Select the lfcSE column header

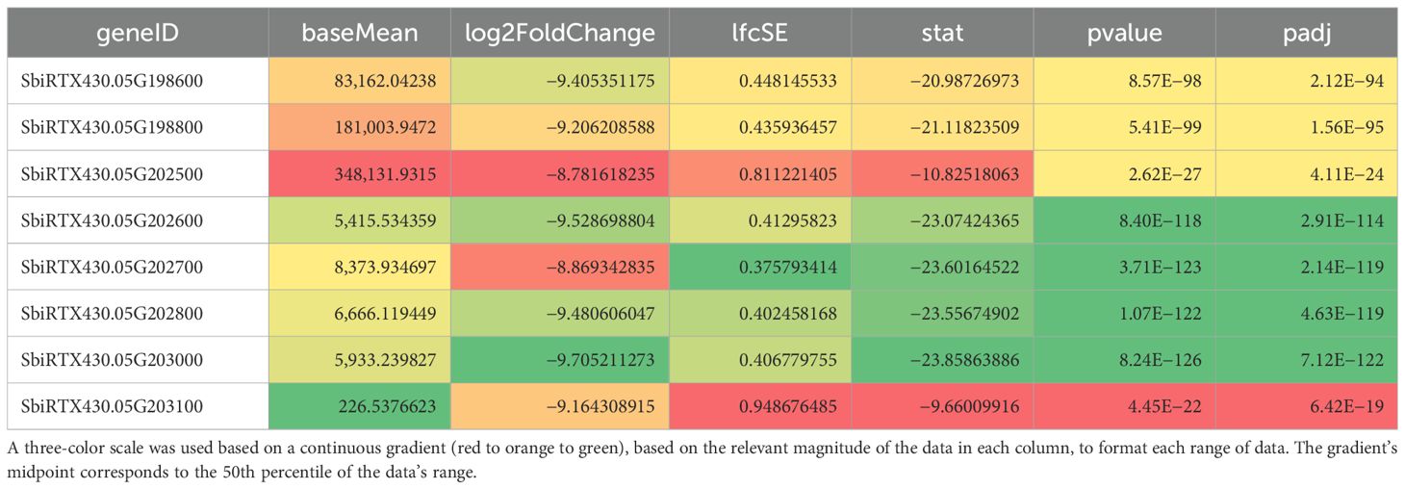click(761, 34)
